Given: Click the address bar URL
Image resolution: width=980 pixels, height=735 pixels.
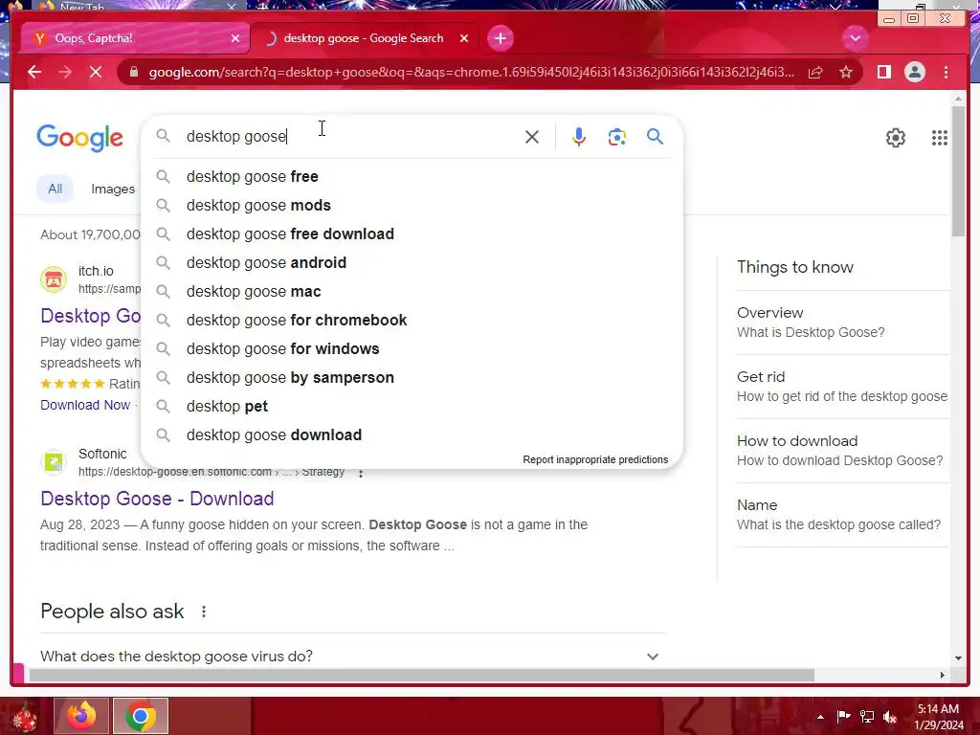Looking at the screenshot, I should [x=471, y=73].
